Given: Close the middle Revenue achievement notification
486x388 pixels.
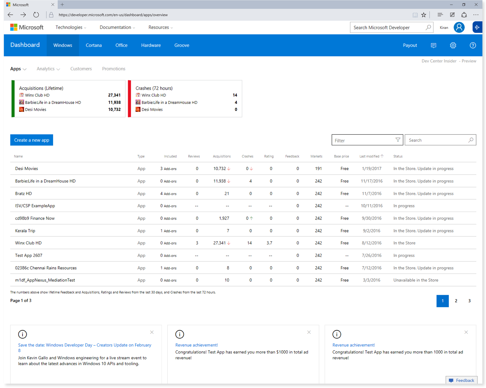Looking at the screenshot, I should (x=309, y=332).
